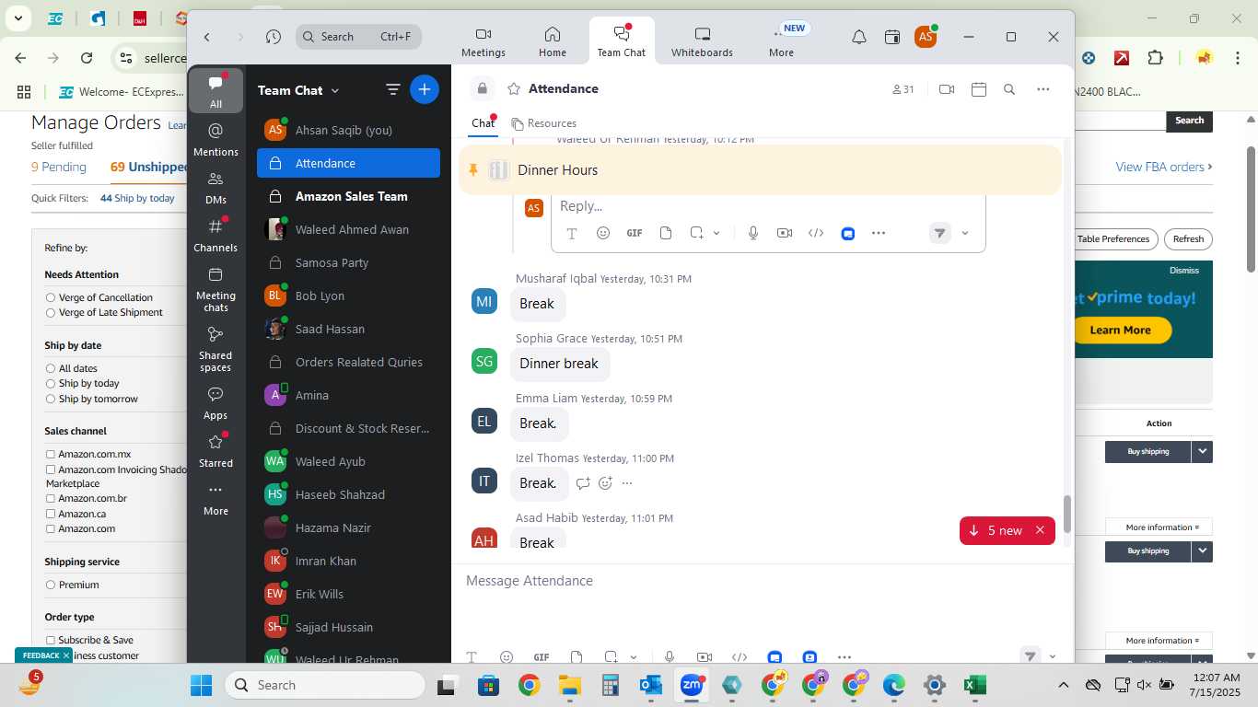This screenshot has width=1258, height=707.
Task: Click the blue plus new chat button
Action: click(x=425, y=89)
